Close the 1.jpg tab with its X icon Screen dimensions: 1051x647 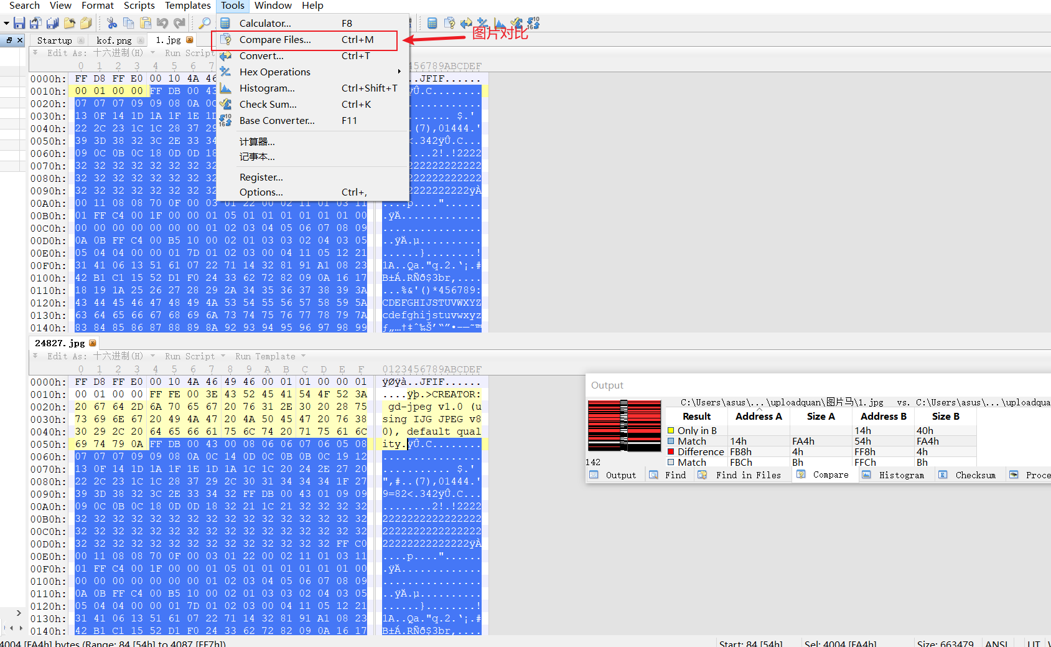(x=190, y=40)
